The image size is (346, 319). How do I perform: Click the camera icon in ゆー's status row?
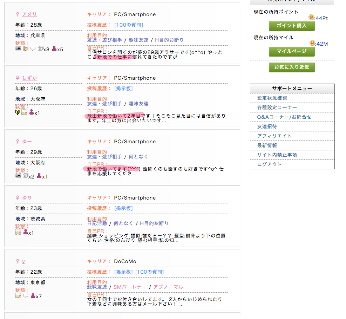coord(18,175)
